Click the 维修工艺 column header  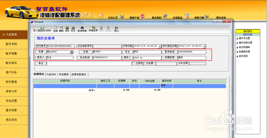[105, 81]
